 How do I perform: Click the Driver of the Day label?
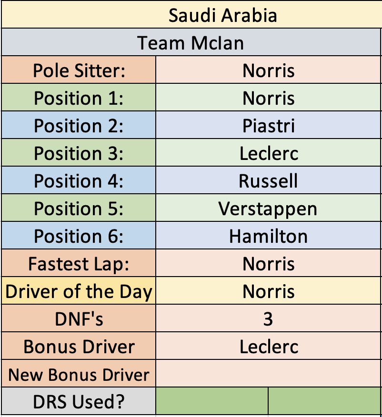[x=79, y=291]
